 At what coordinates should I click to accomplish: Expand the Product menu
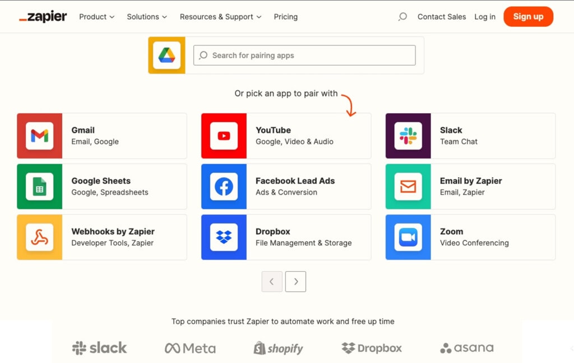(96, 17)
